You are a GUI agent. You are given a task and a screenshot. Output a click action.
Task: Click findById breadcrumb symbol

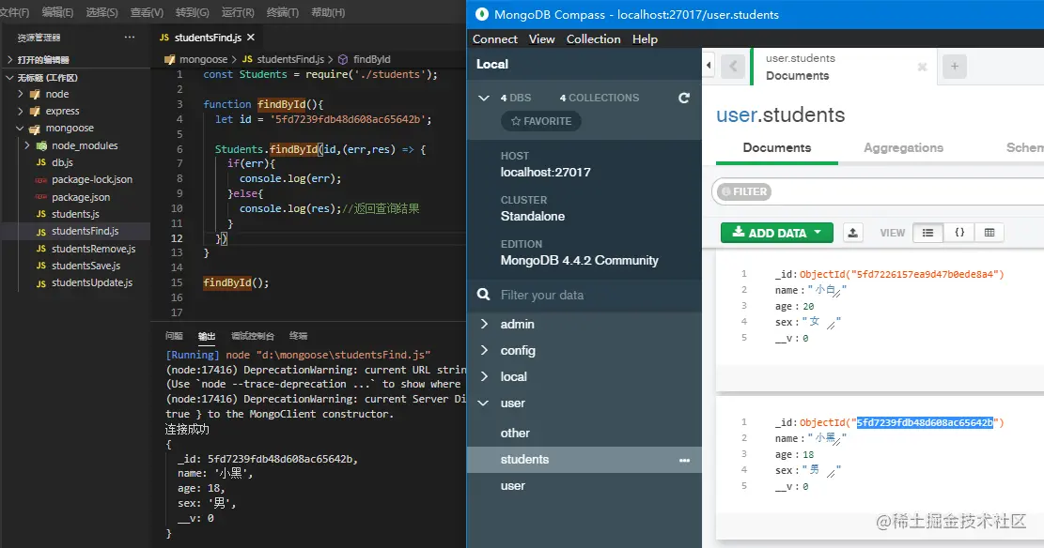point(371,59)
